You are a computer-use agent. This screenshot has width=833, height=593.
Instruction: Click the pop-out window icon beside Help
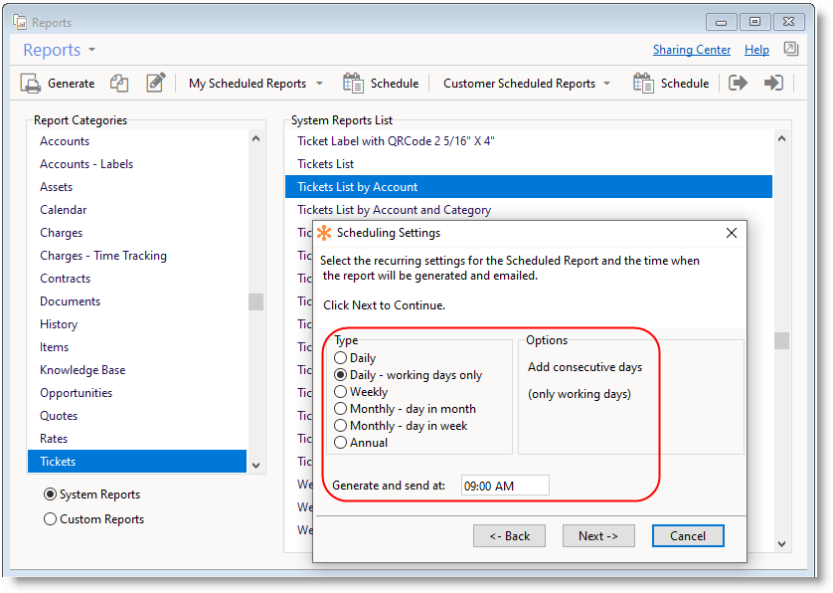[790, 49]
